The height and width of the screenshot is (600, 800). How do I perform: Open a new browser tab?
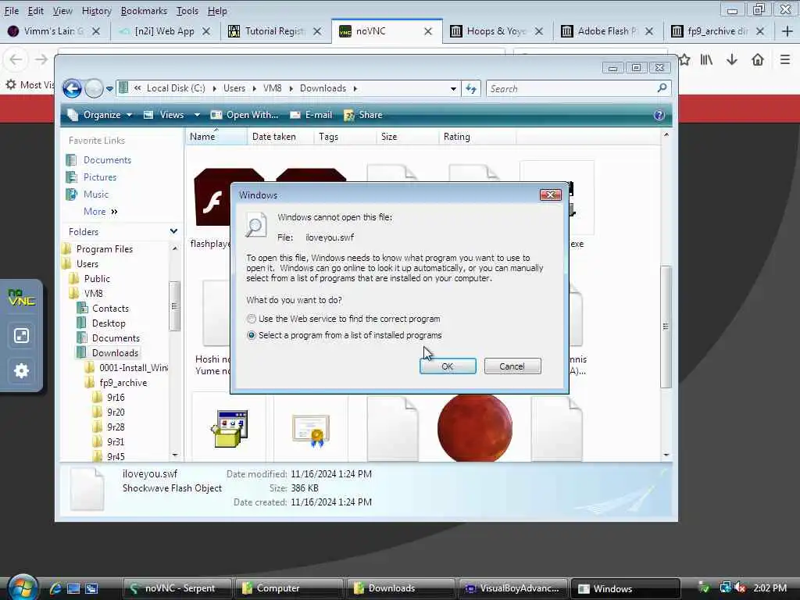coord(787,31)
